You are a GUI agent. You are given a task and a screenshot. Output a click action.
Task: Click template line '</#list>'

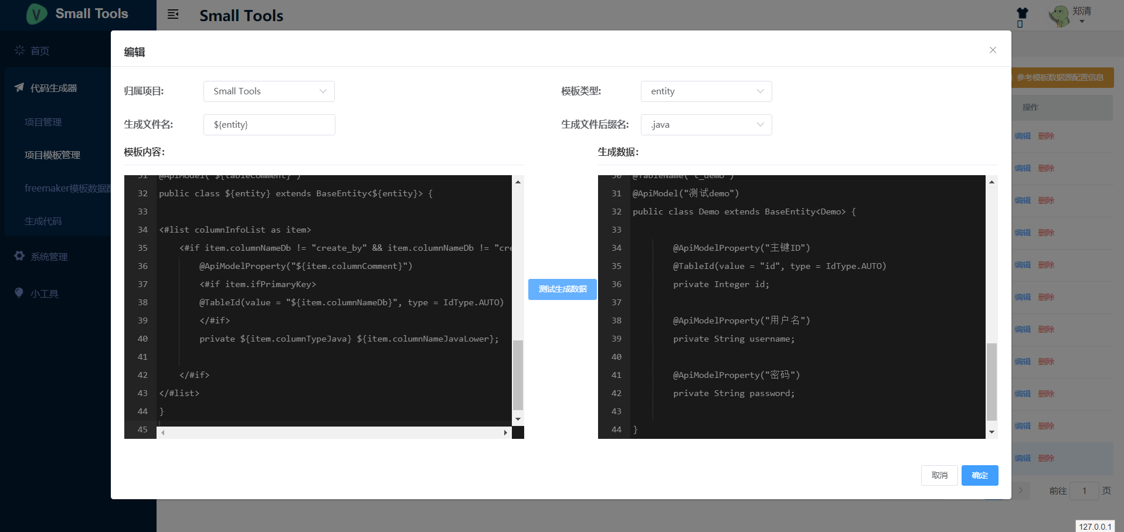coord(179,393)
